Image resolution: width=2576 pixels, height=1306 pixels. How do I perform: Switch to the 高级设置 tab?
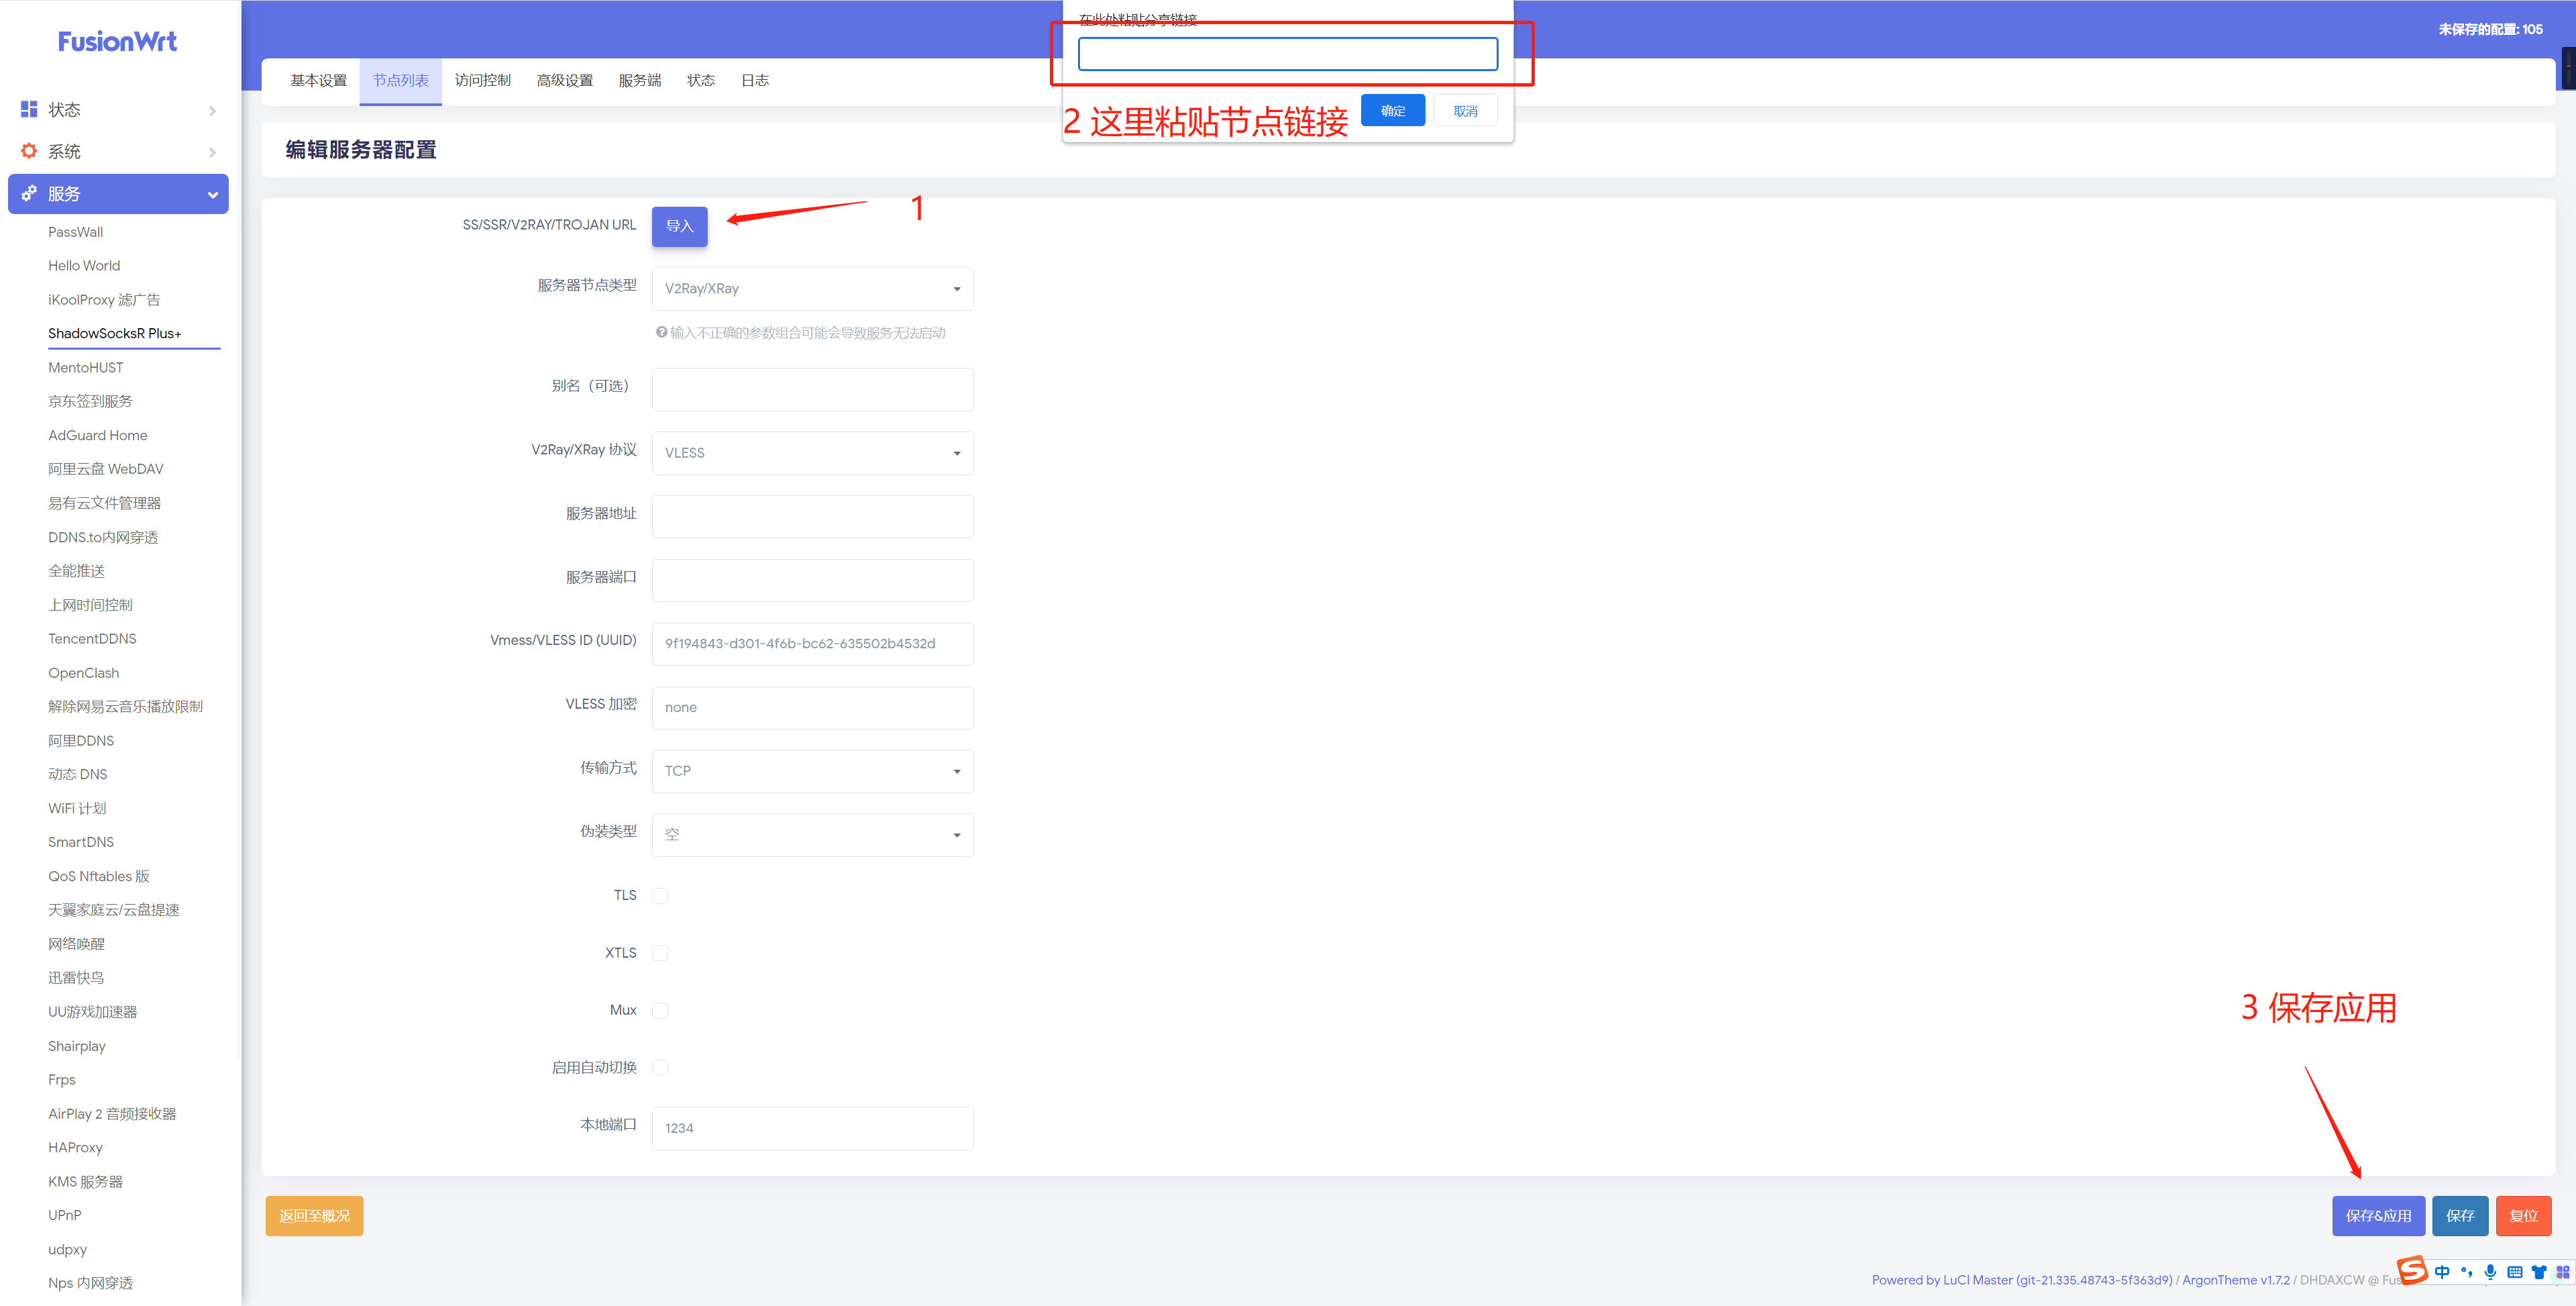click(x=564, y=80)
